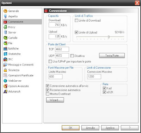Image resolution: width=141 pixels, height=133 pixels.
Task: Click the File icon in sidebar
Action: tap(5, 43)
